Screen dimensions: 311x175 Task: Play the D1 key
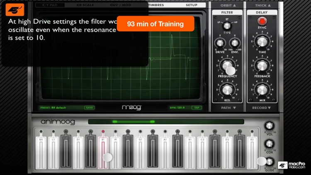tap(78, 153)
